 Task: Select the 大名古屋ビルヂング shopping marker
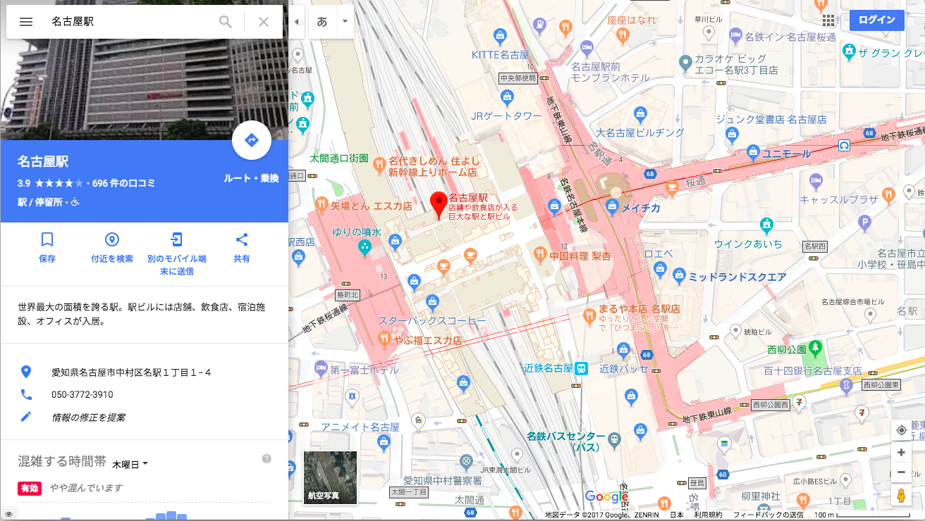click(x=640, y=113)
